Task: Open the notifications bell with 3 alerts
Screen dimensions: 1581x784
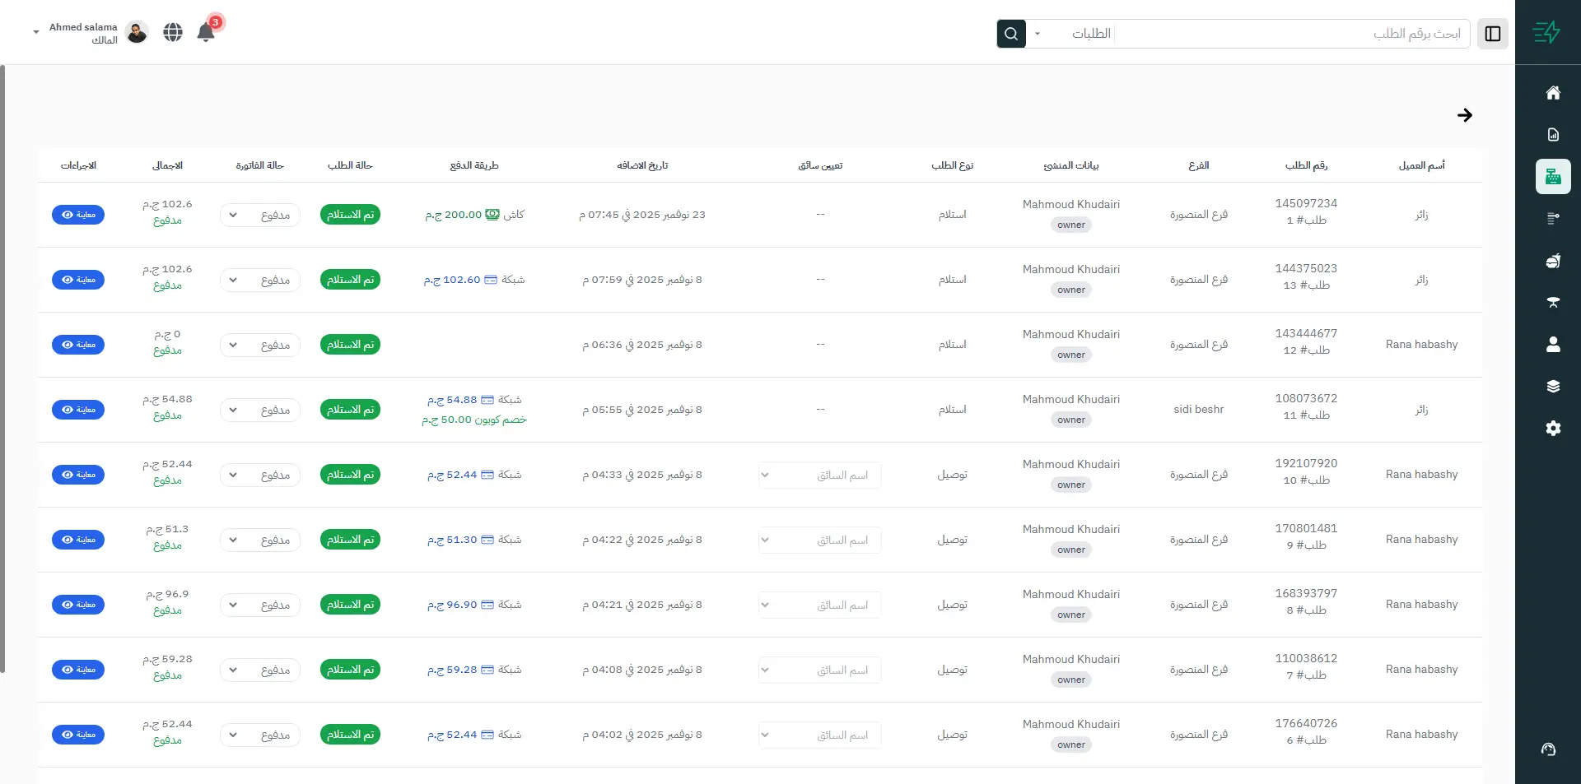Action: coord(206,31)
